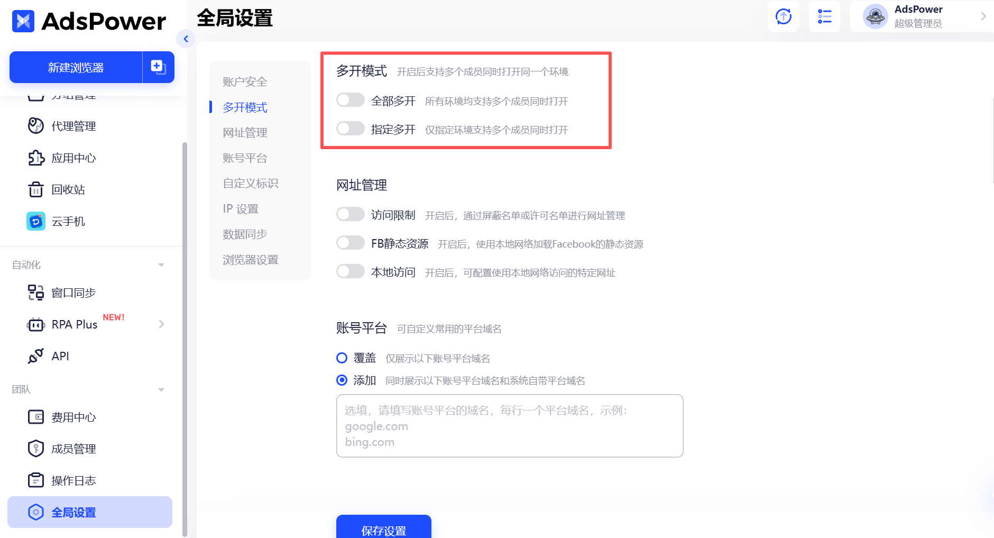Viewport: 994px width, 538px height.
Task: Click the application center puzzle icon
Action: click(35, 158)
